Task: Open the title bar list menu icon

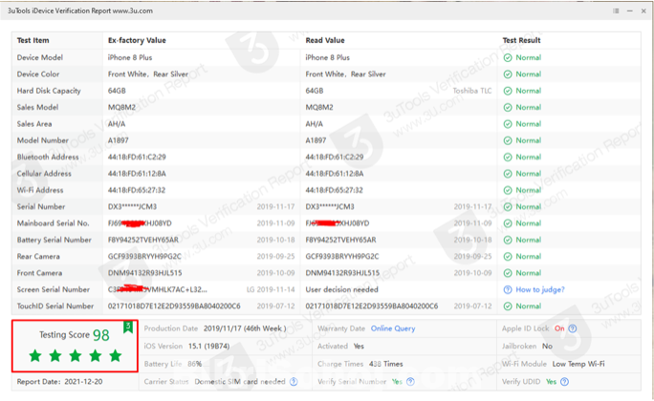Action: tap(616, 11)
